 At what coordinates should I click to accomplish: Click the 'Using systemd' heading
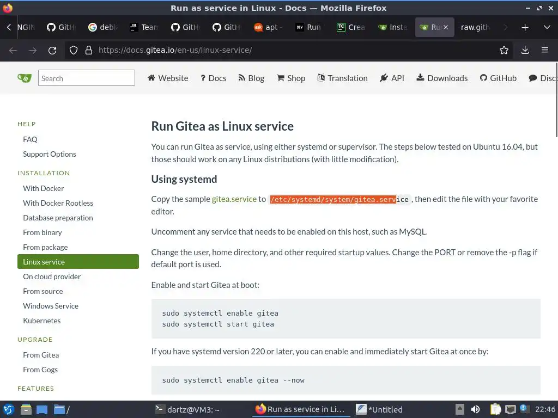[x=184, y=179]
